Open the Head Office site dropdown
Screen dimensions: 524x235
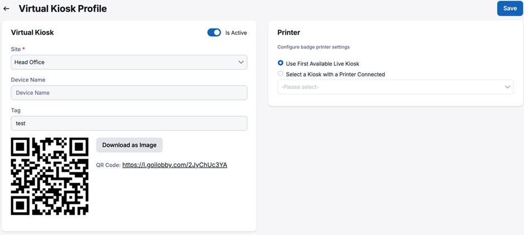coord(129,62)
